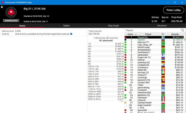The image size is (186, 113).
Task: Click the PokerStars spade logo
Action: pos(11,12)
